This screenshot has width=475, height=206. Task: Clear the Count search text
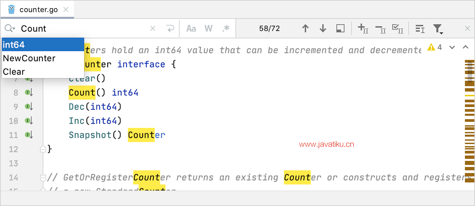pos(153,29)
